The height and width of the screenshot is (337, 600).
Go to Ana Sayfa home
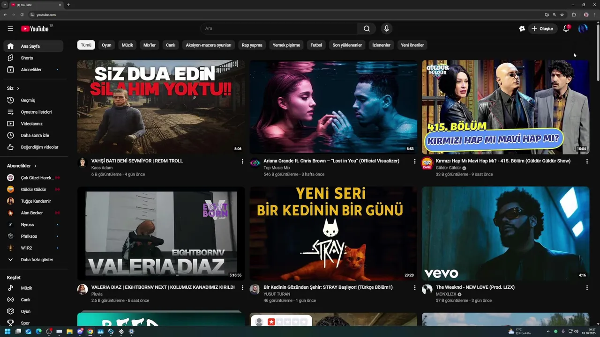[x=33, y=46]
